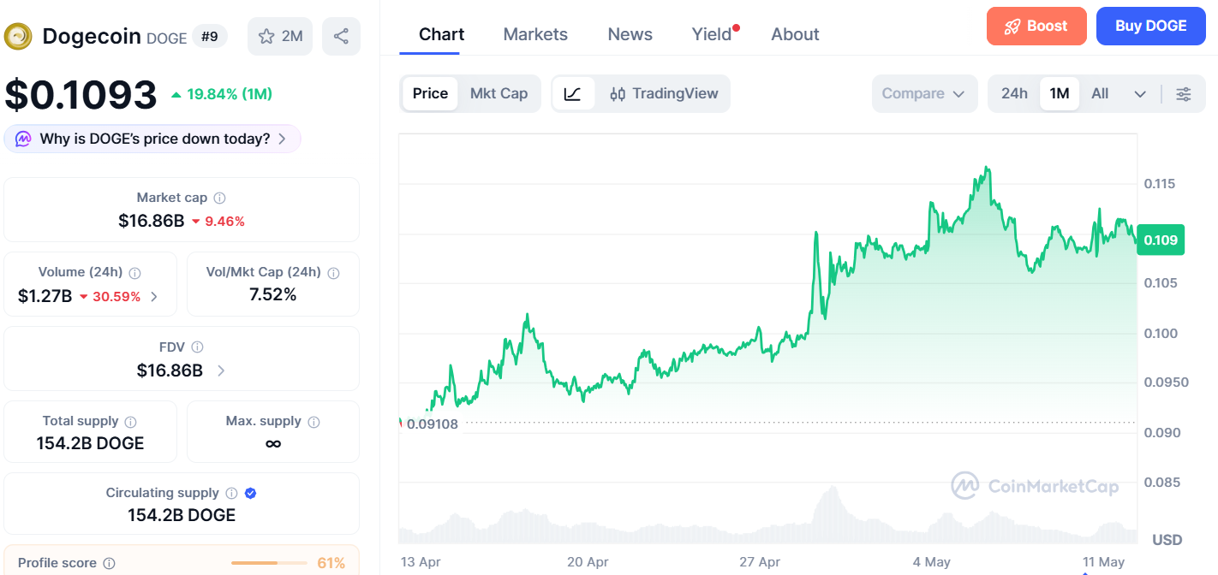The height and width of the screenshot is (575, 1218).
Task: Click the $16.86B market cap value
Action: [x=152, y=221]
